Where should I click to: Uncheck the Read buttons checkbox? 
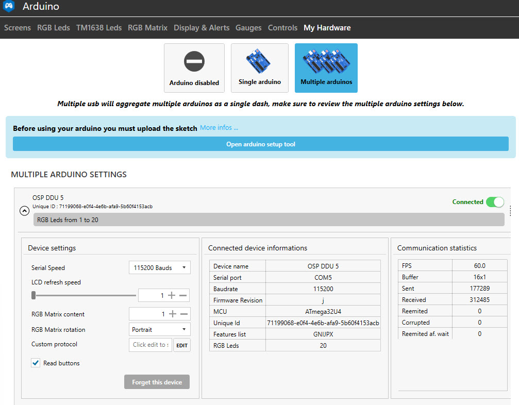(x=35, y=363)
